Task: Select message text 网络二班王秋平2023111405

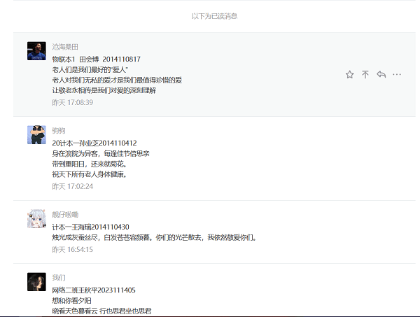Action: [94, 290]
